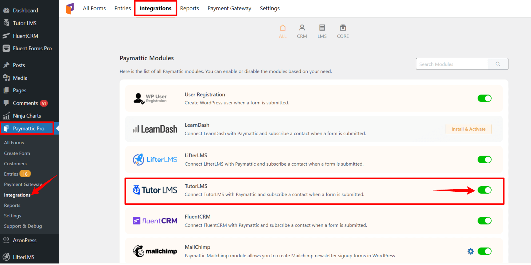Install & Activate LearnDash
Image resolution: width=531 pixels, height=265 pixels.
469,129
